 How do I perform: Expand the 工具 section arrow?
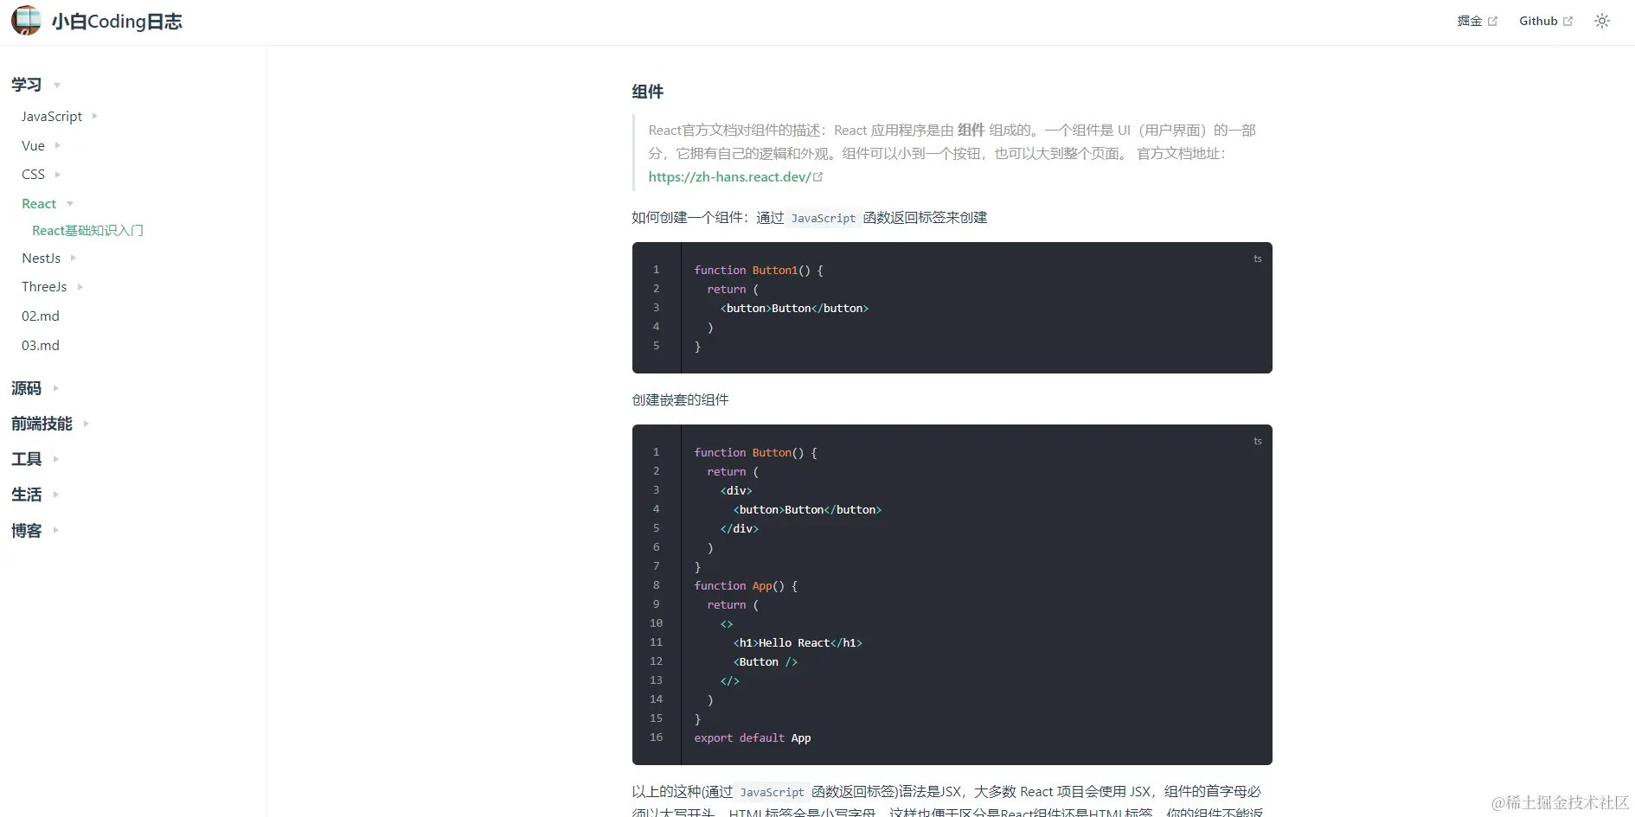click(x=56, y=459)
